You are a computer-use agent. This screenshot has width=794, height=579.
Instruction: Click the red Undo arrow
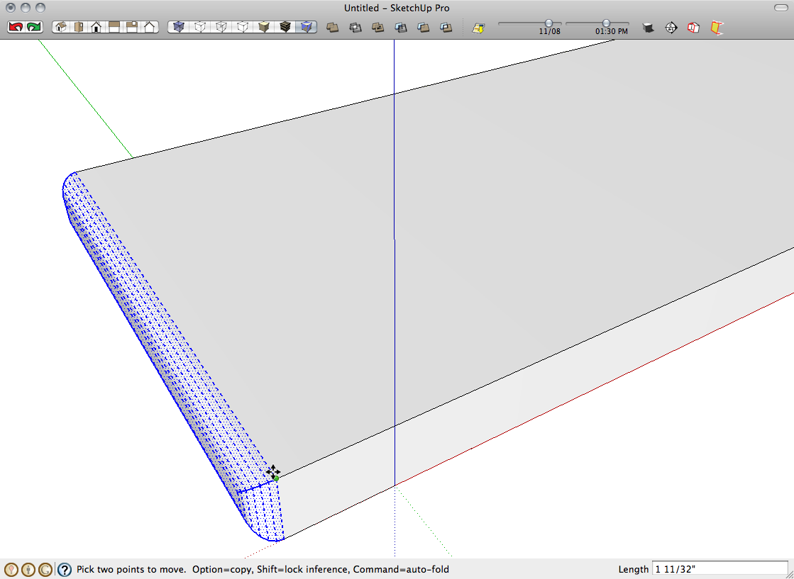click(x=15, y=27)
